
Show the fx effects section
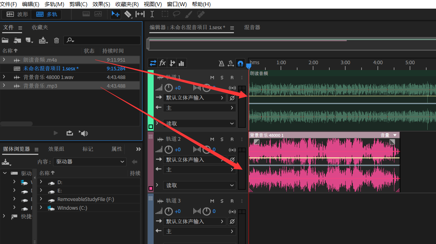163,63
